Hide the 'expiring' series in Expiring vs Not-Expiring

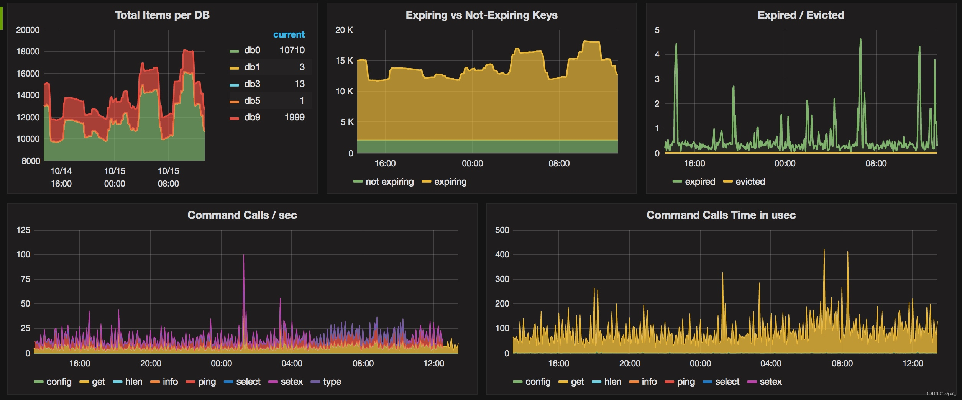pyautogui.click(x=451, y=182)
